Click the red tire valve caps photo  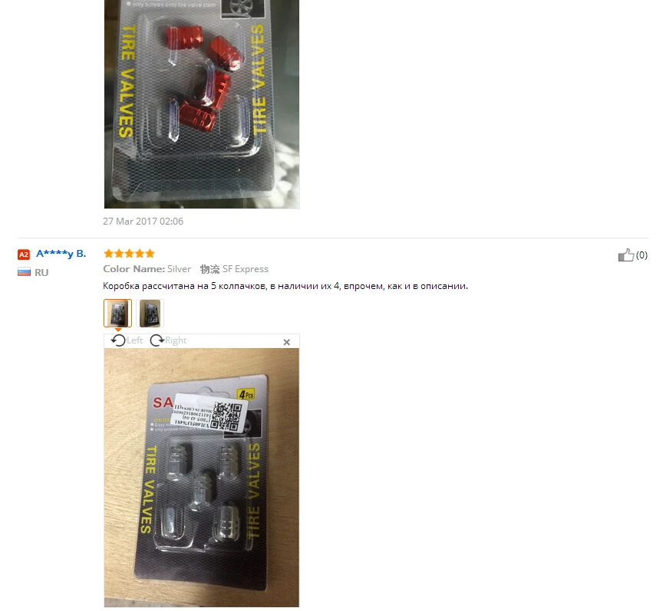point(202,104)
